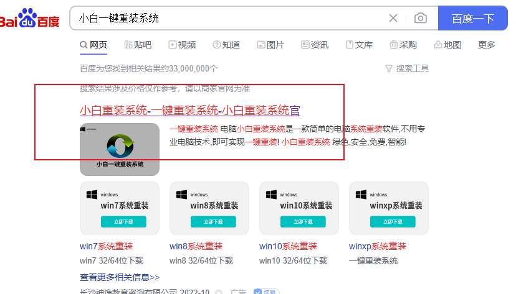Screen dimensions: 516x294
Task: Open the 视频 tab
Action: click(182, 45)
